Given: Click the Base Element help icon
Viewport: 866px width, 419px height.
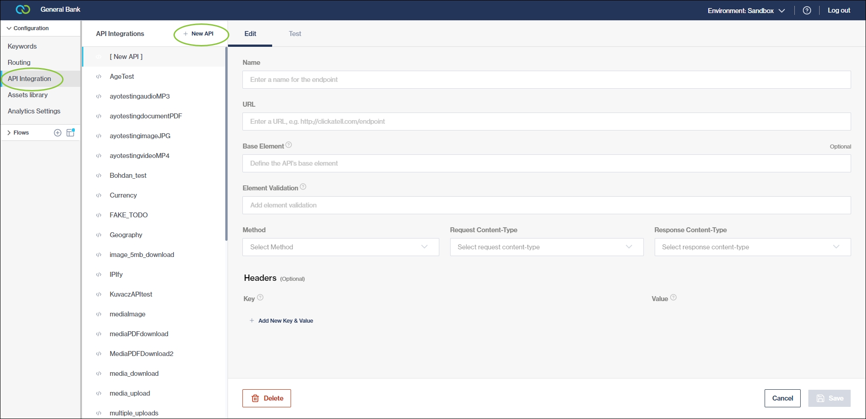Looking at the screenshot, I should point(289,145).
